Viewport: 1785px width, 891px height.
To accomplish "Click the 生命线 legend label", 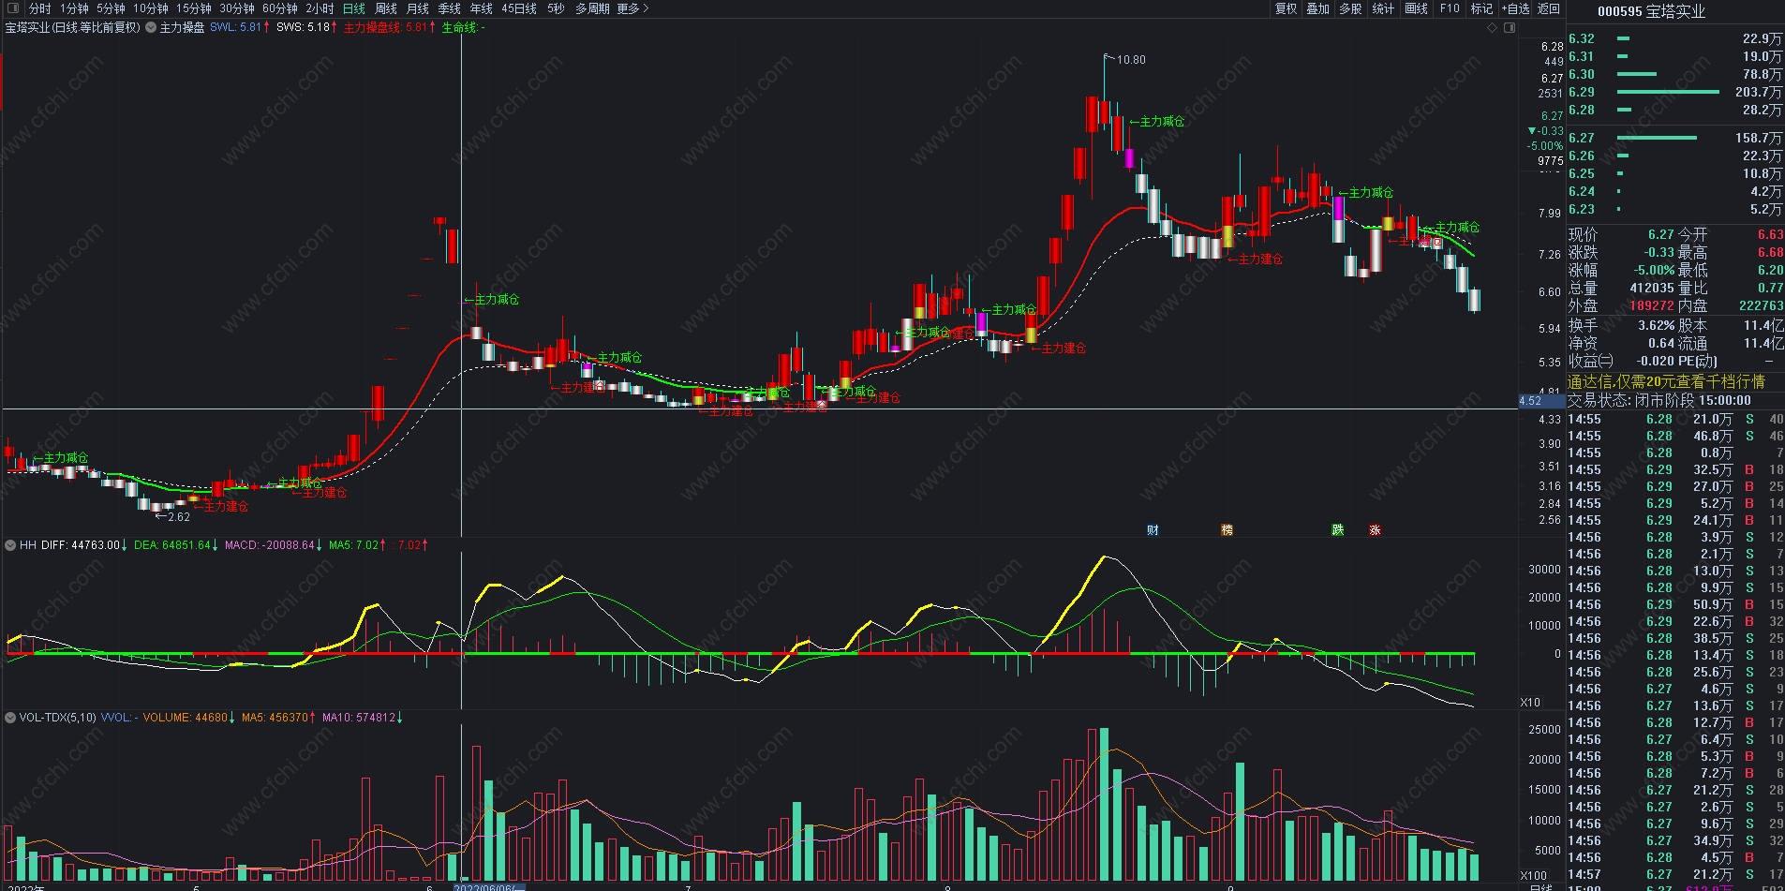I will tap(463, 28).
